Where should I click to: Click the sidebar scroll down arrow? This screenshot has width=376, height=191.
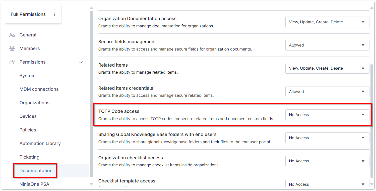tap(91, 184)
